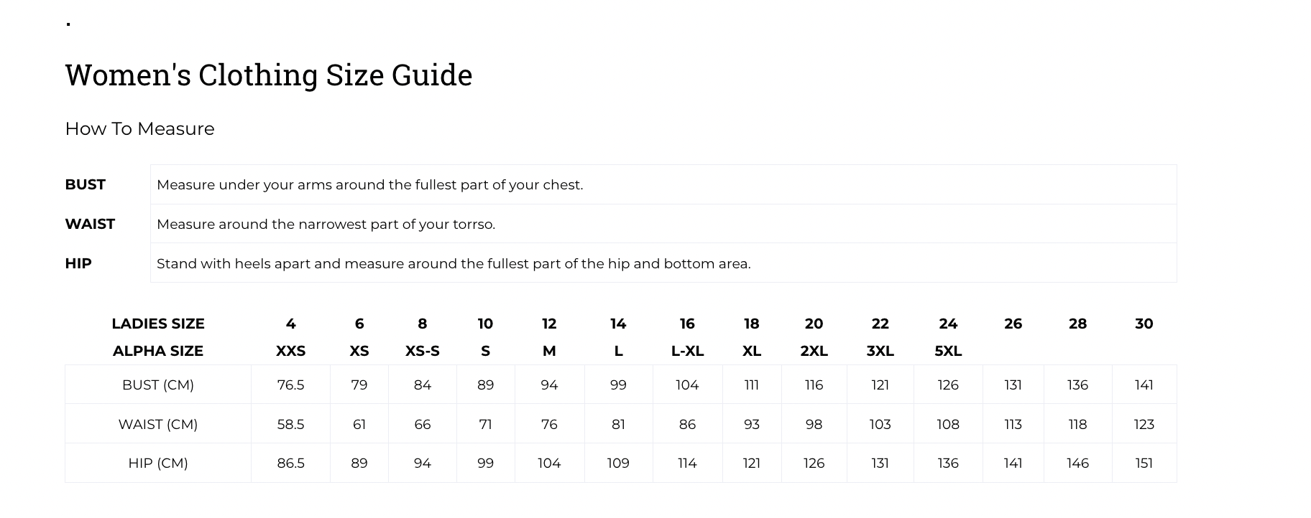Click the XXS alpha size cell
The height and width of the screenshot is (518, 1311).
pos(290,352)
